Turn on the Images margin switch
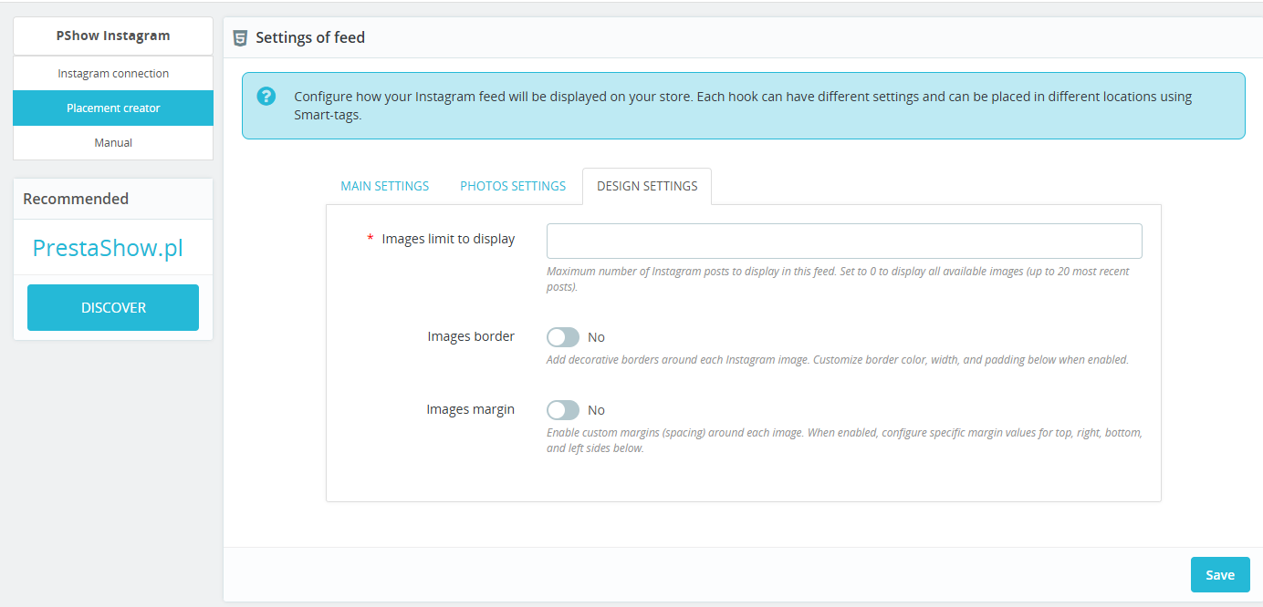 (x=562, y=410)
